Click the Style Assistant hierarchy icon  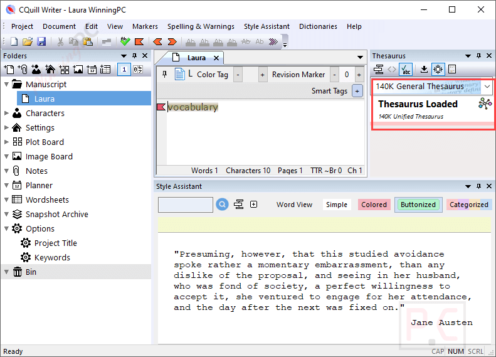(238, 205)
